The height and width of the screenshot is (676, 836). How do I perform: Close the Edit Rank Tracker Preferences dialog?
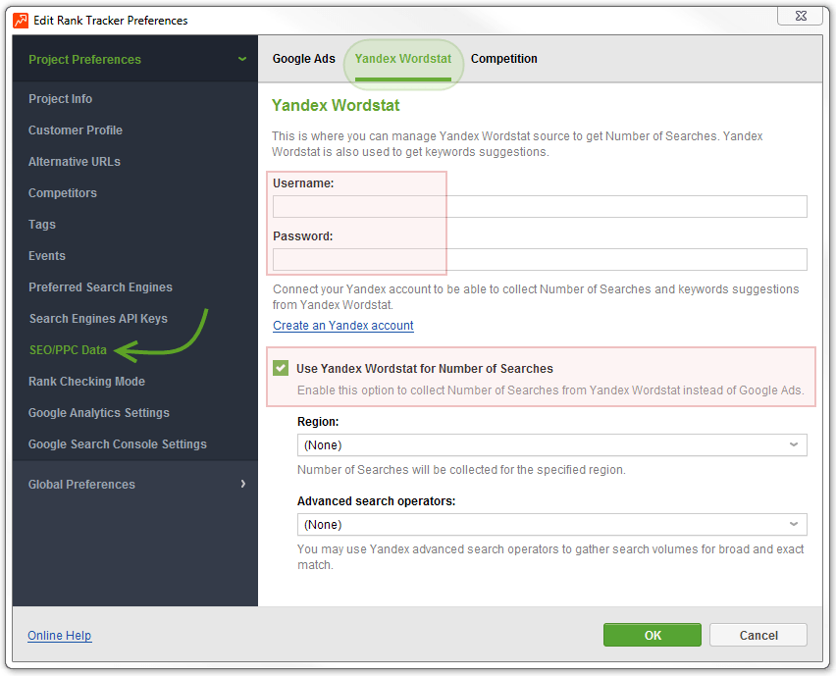click(801, 16)
